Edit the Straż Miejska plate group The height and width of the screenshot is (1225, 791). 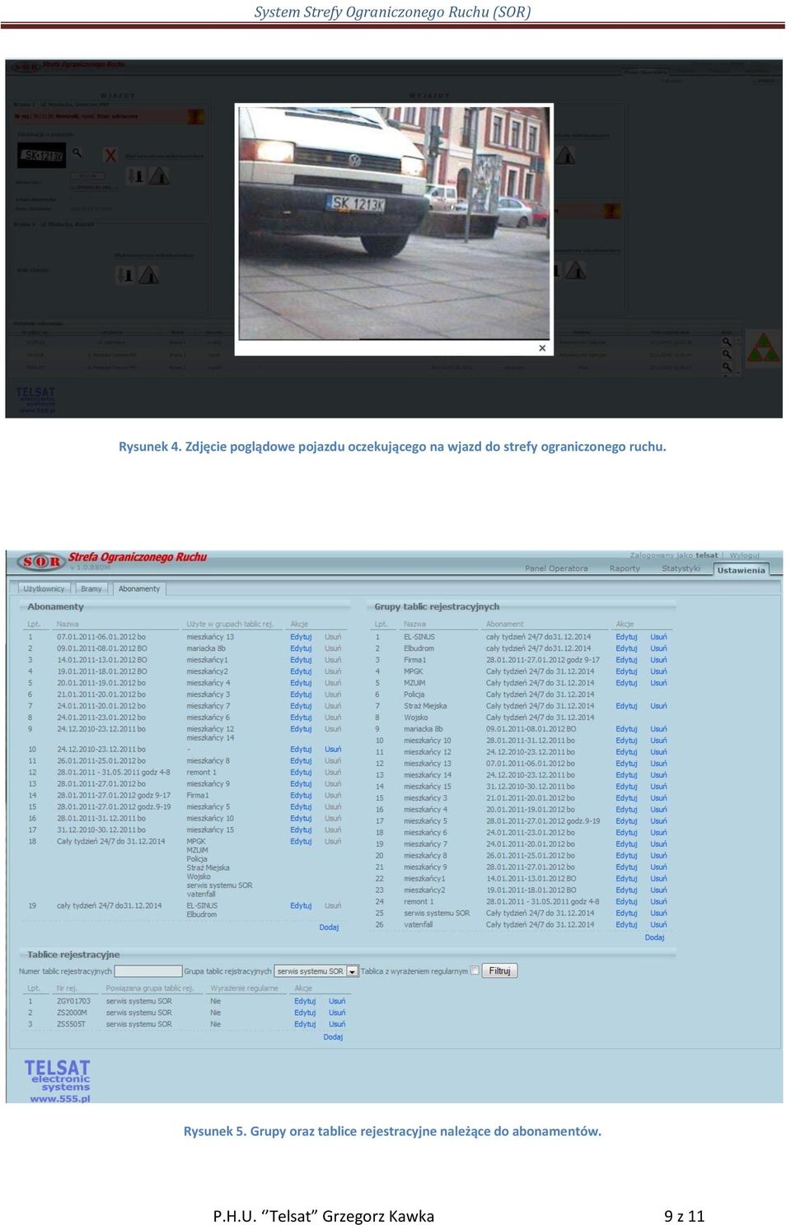click(x=626, y=706)
